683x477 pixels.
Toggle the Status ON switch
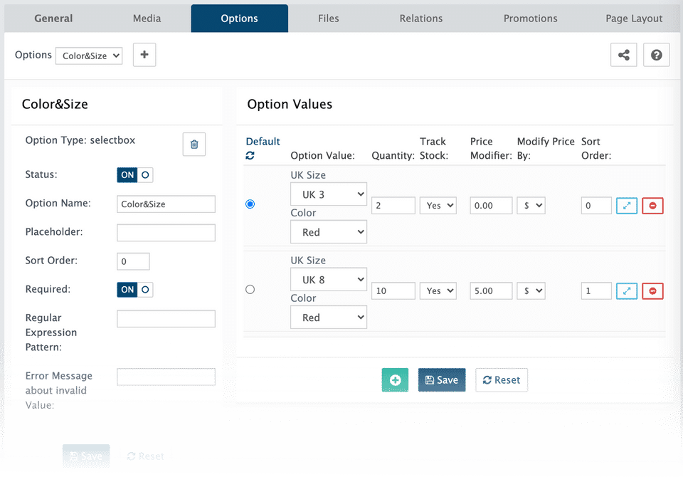(x=134, y=175)
